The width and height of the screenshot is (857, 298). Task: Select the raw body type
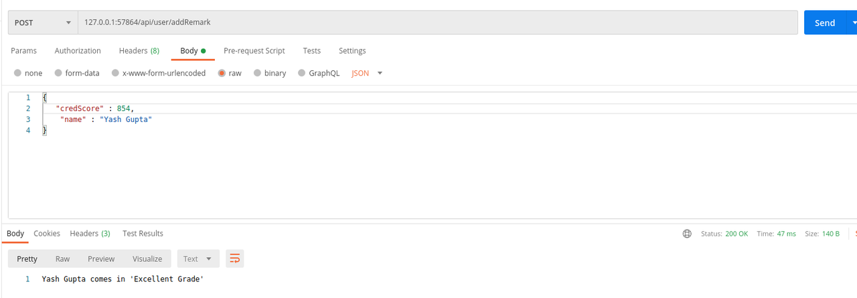click(230, 73)
